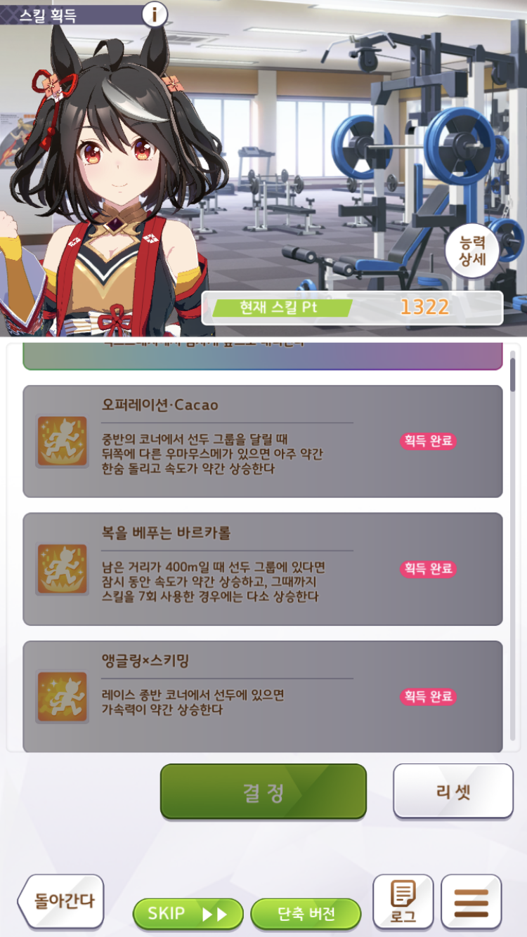This screenshot has width=527, height=937.
Task: Open 앵글링×스키밍 skill description text
Action: tap(193, 702)
